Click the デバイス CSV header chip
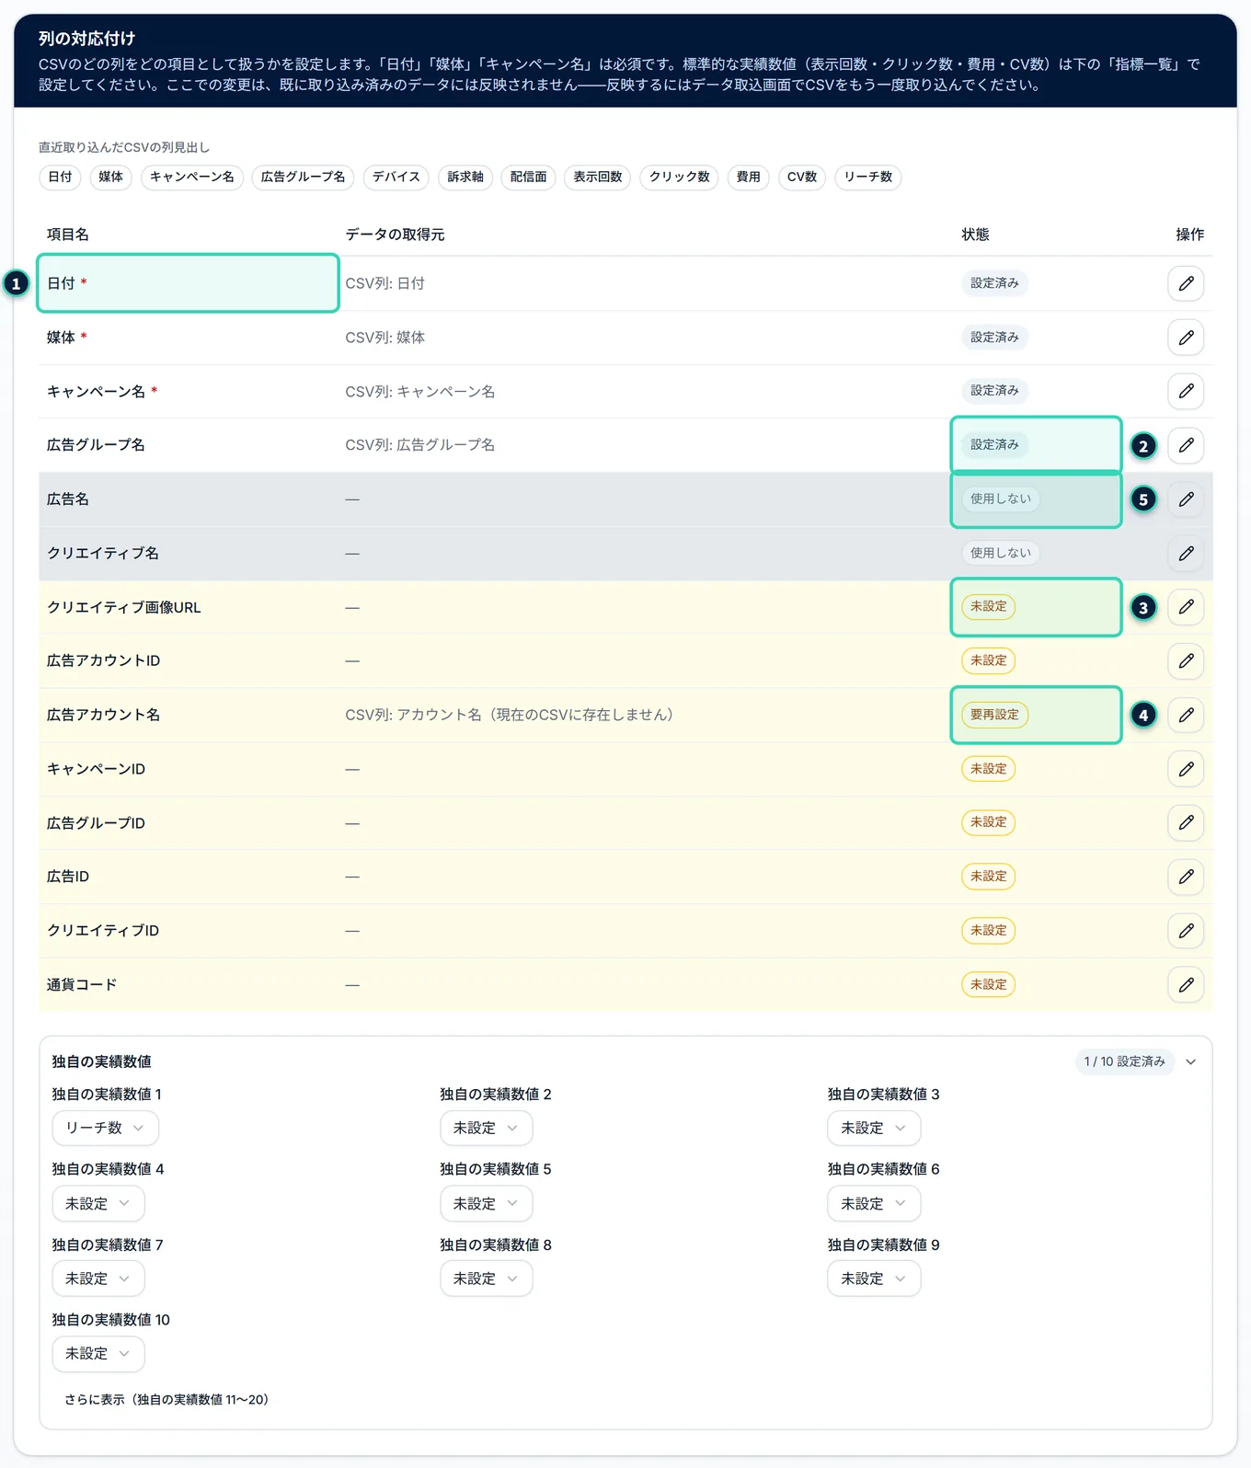The image size is (1251, 1468). pos(396,177)
